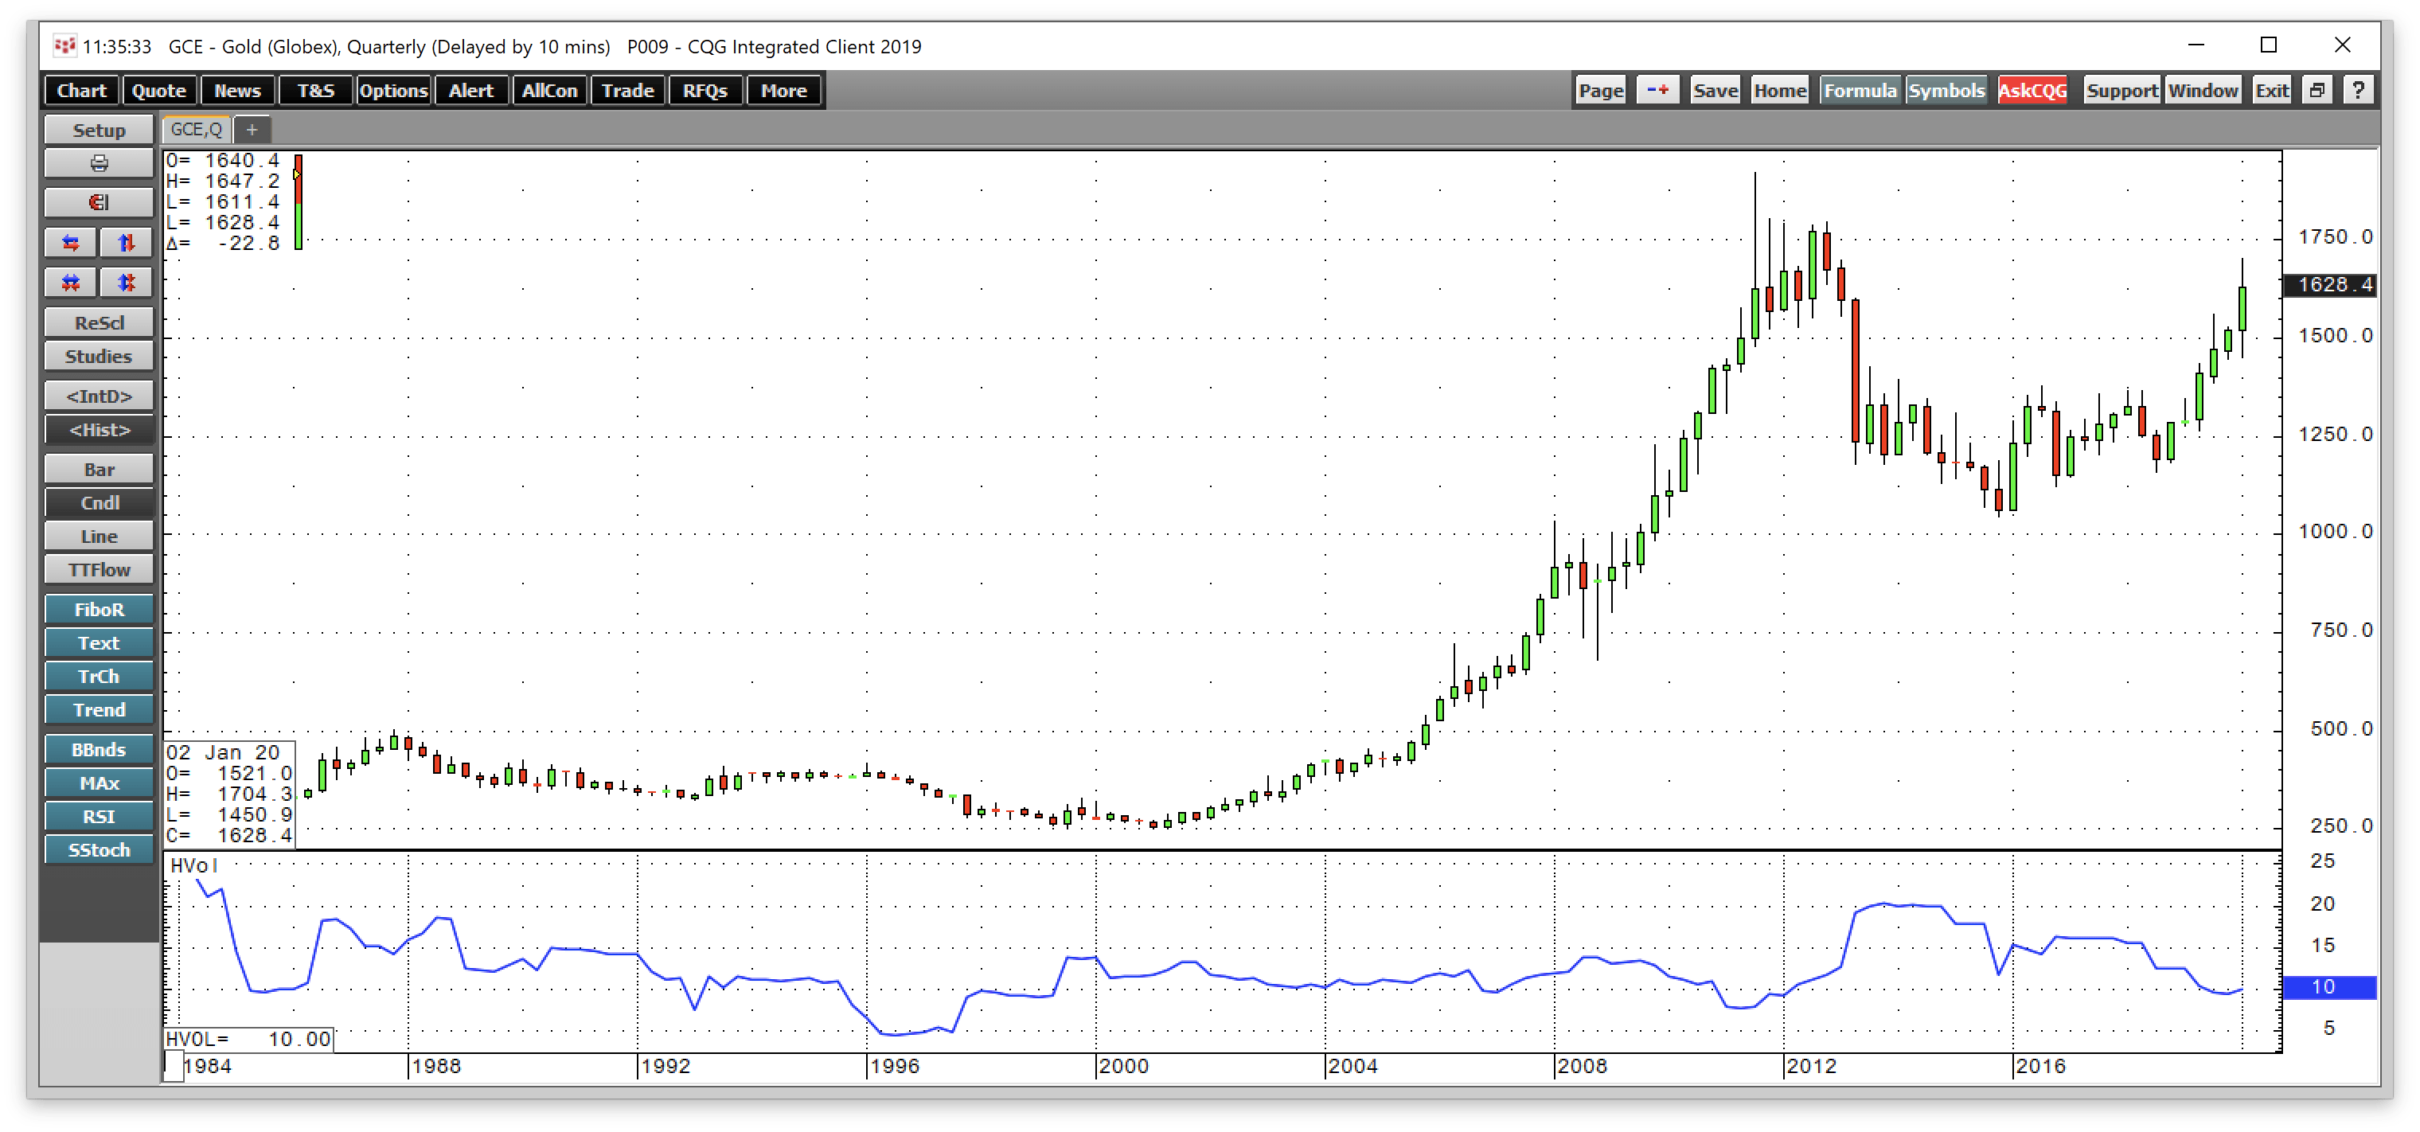Screen dimensions: 2420x1132
Task: Click the red AskCQG button
Action: tap(2032, 90)
